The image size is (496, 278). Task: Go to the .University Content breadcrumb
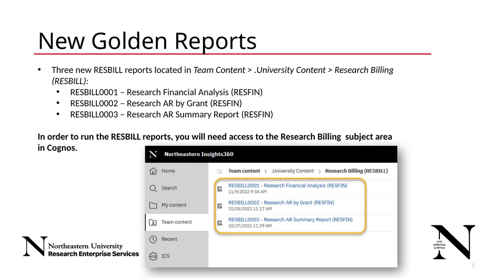[x=293, y=171]
